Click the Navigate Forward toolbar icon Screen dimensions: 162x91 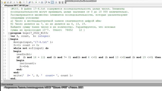[32, 2]
